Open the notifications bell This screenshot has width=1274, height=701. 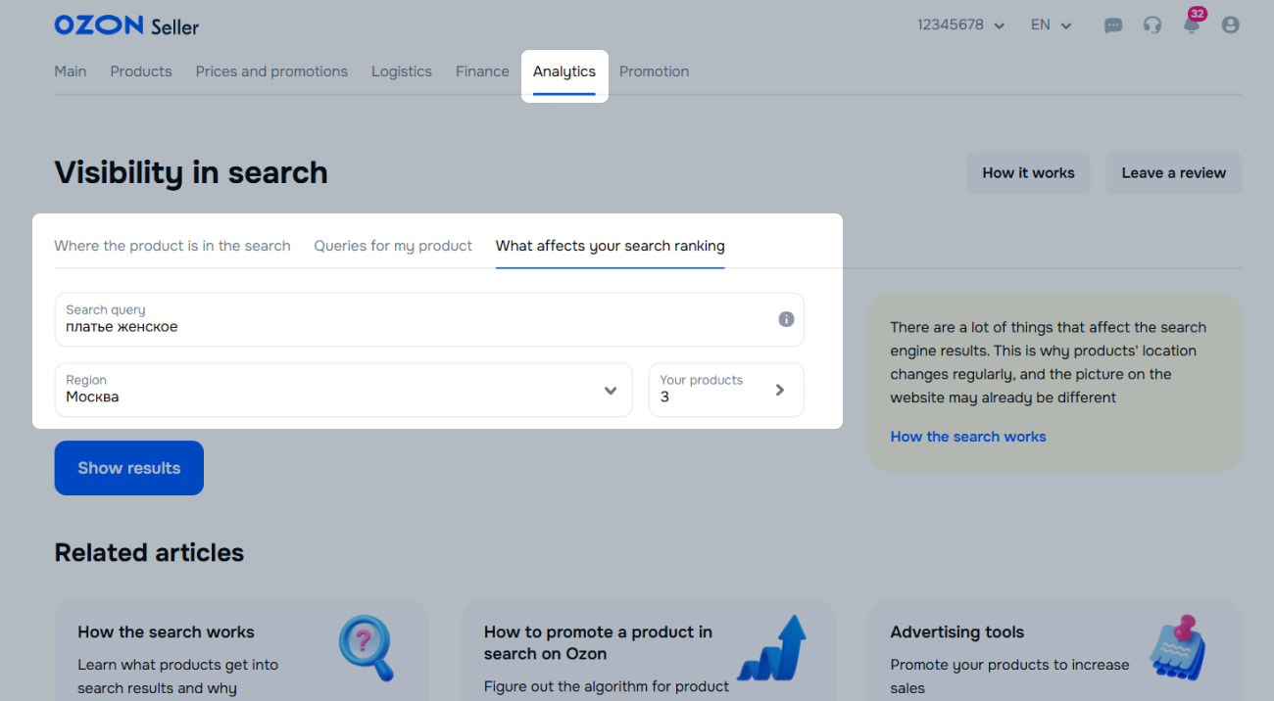point(1192,25)
